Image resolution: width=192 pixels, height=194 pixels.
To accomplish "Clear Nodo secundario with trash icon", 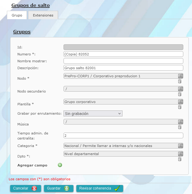I will click(x=180, y=94).
